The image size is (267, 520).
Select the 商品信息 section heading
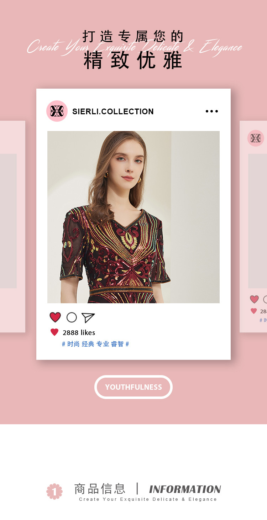click(100, 489)
